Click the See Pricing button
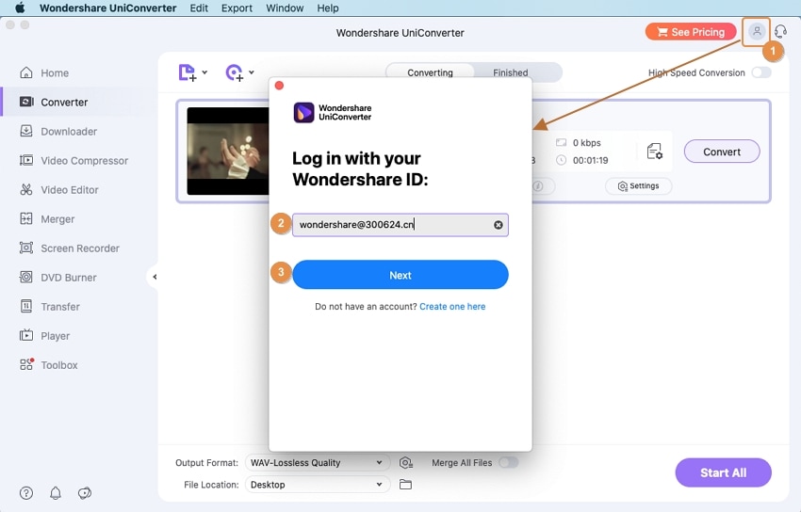This screenshot has height=512, width=801. click(690, 32)
